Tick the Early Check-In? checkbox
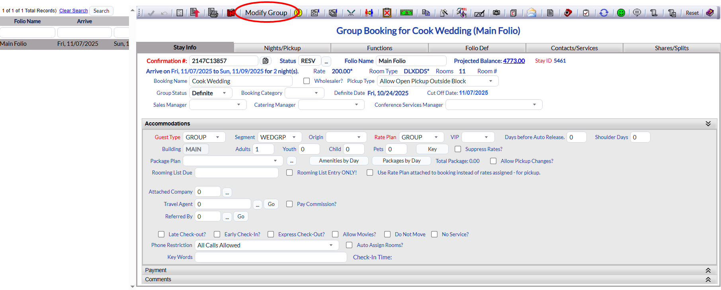Image resolution: width=721 pixels, height=290 pixels. pyautogui.click(x=217, y=234)
